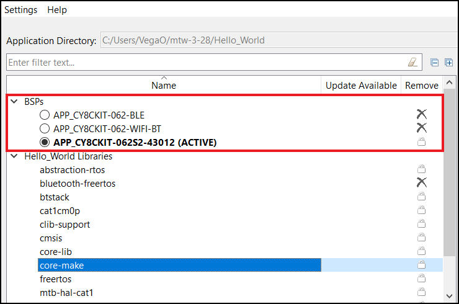
Task: Select the APP_CY8CKIT-062S2-43012 active radio button
Action: (x=45, y=142)
